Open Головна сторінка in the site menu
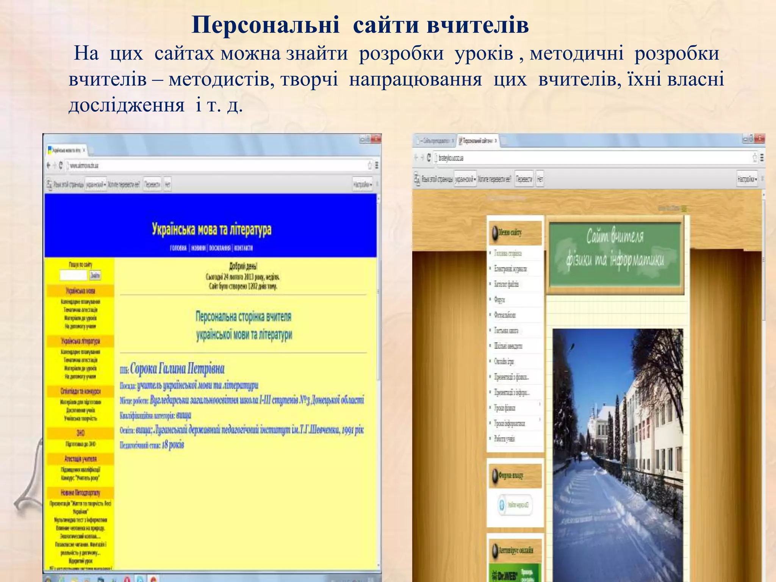This screenshot has height=582, width=776. (508, 253)
